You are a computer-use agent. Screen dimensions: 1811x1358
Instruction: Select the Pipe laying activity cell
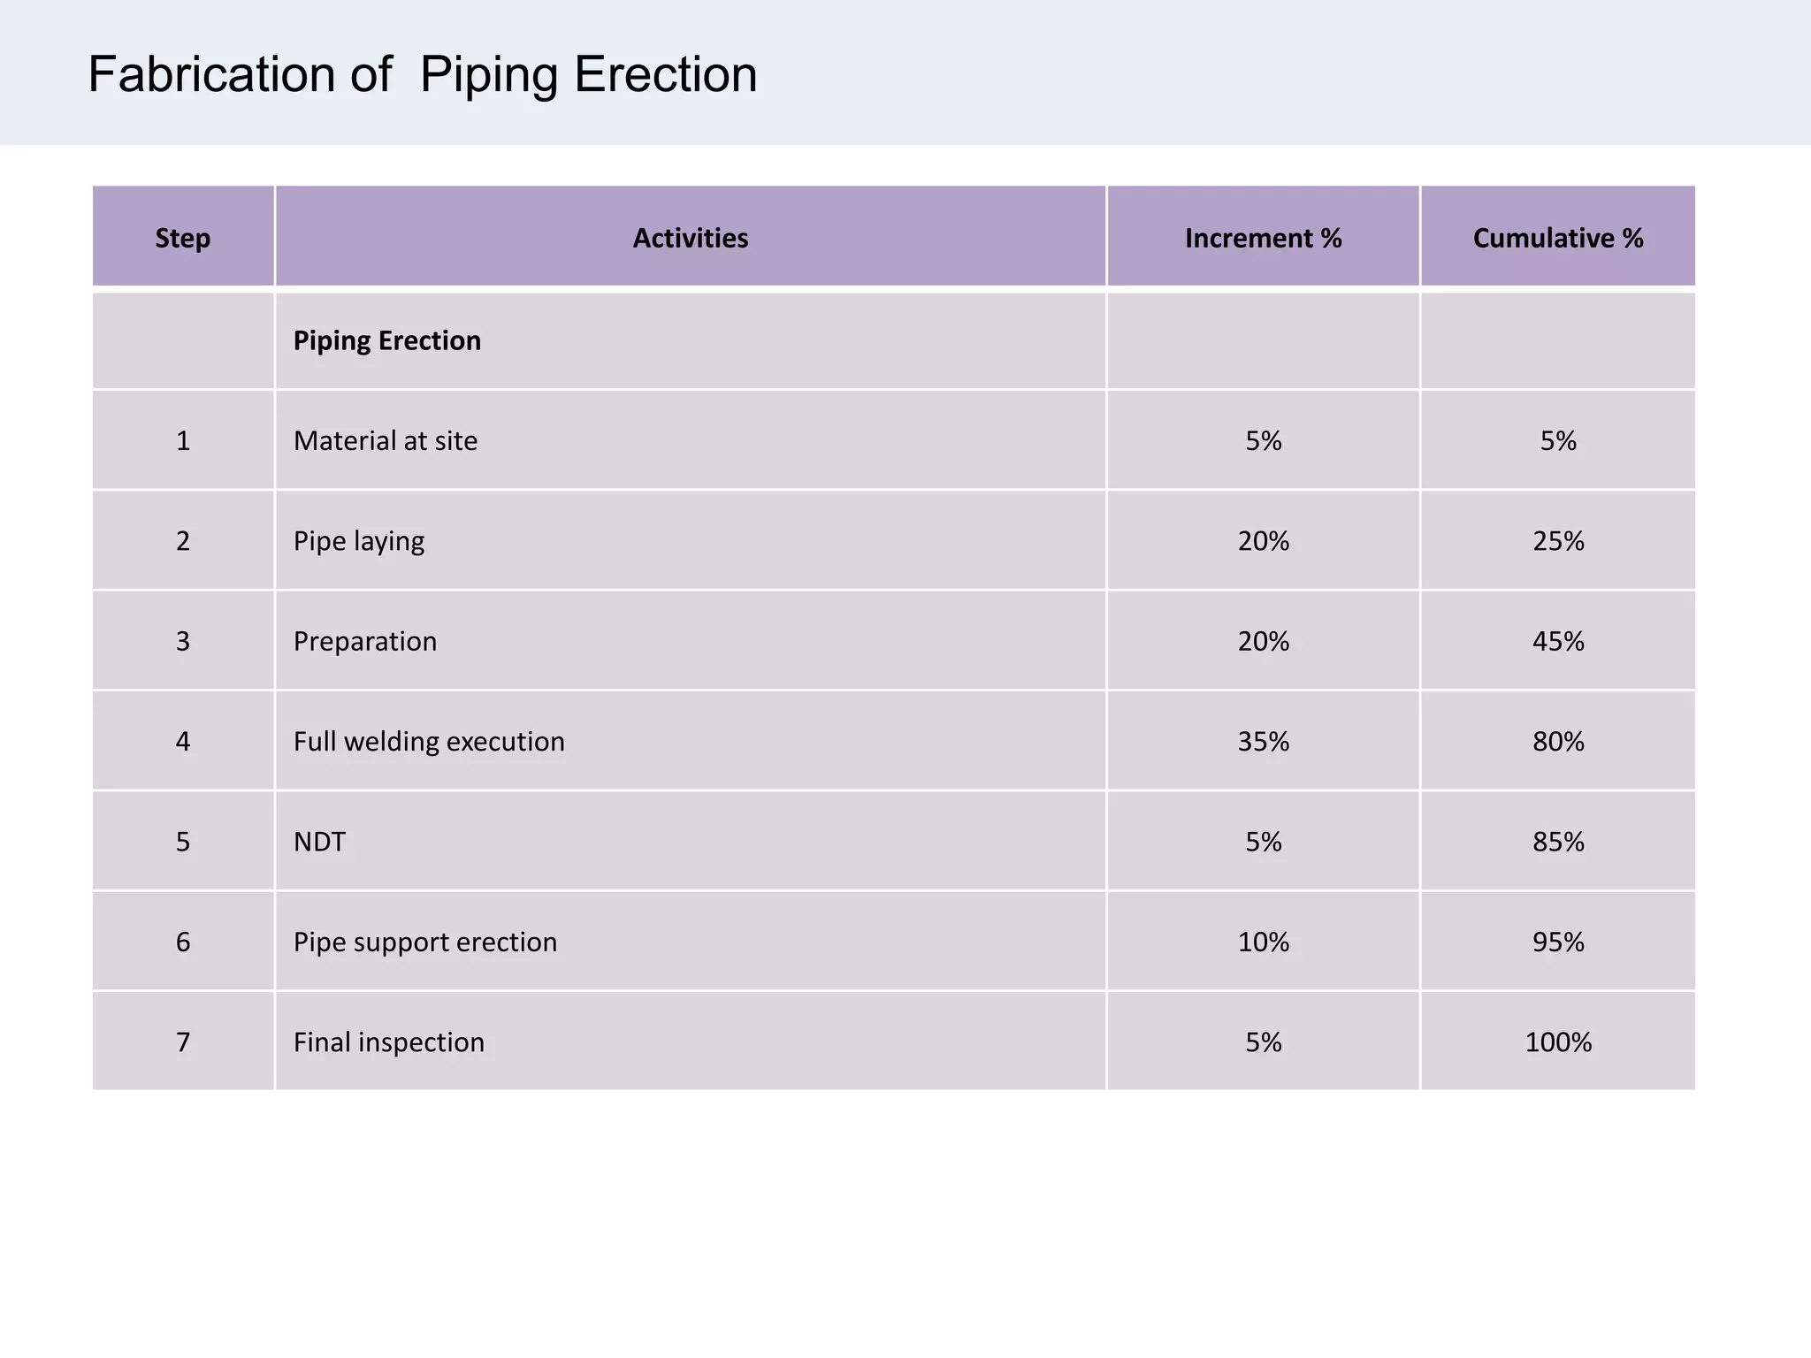[359, 540]
